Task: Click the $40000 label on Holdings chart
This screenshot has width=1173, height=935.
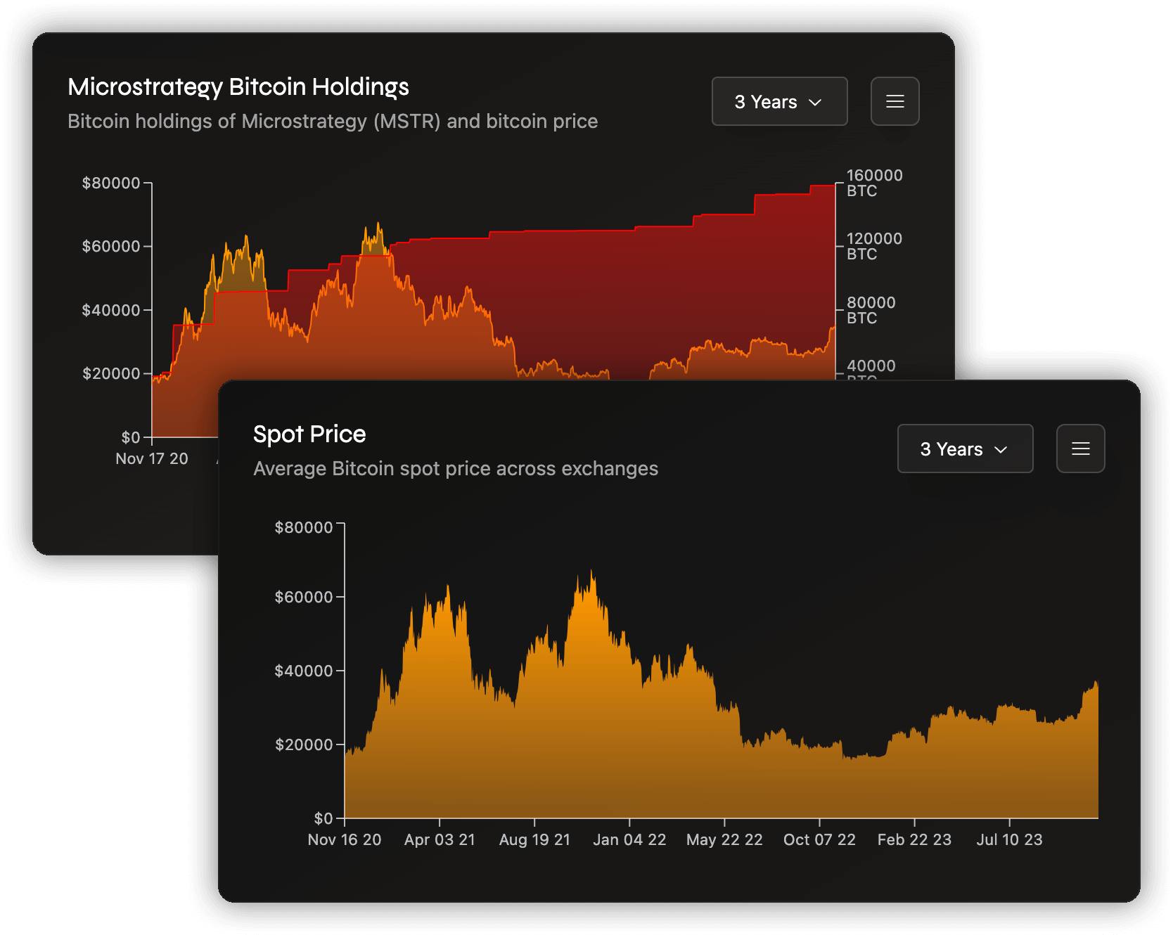Action: 111,310
